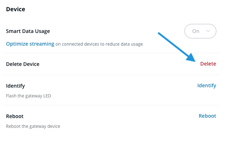Select the Device section heading
233x151 pixels.
(x=16, y=9)
